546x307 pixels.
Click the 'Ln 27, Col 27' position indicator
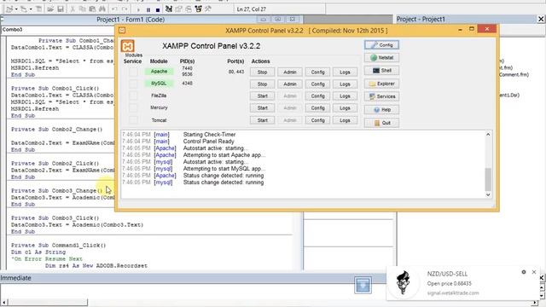tap(252, 9)
